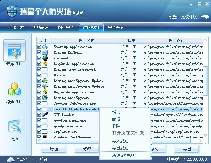This screenshot has width=211, height=163.
Task: Click the window resize grip icon
Action: pyautogui.click(x=205, y=141)
